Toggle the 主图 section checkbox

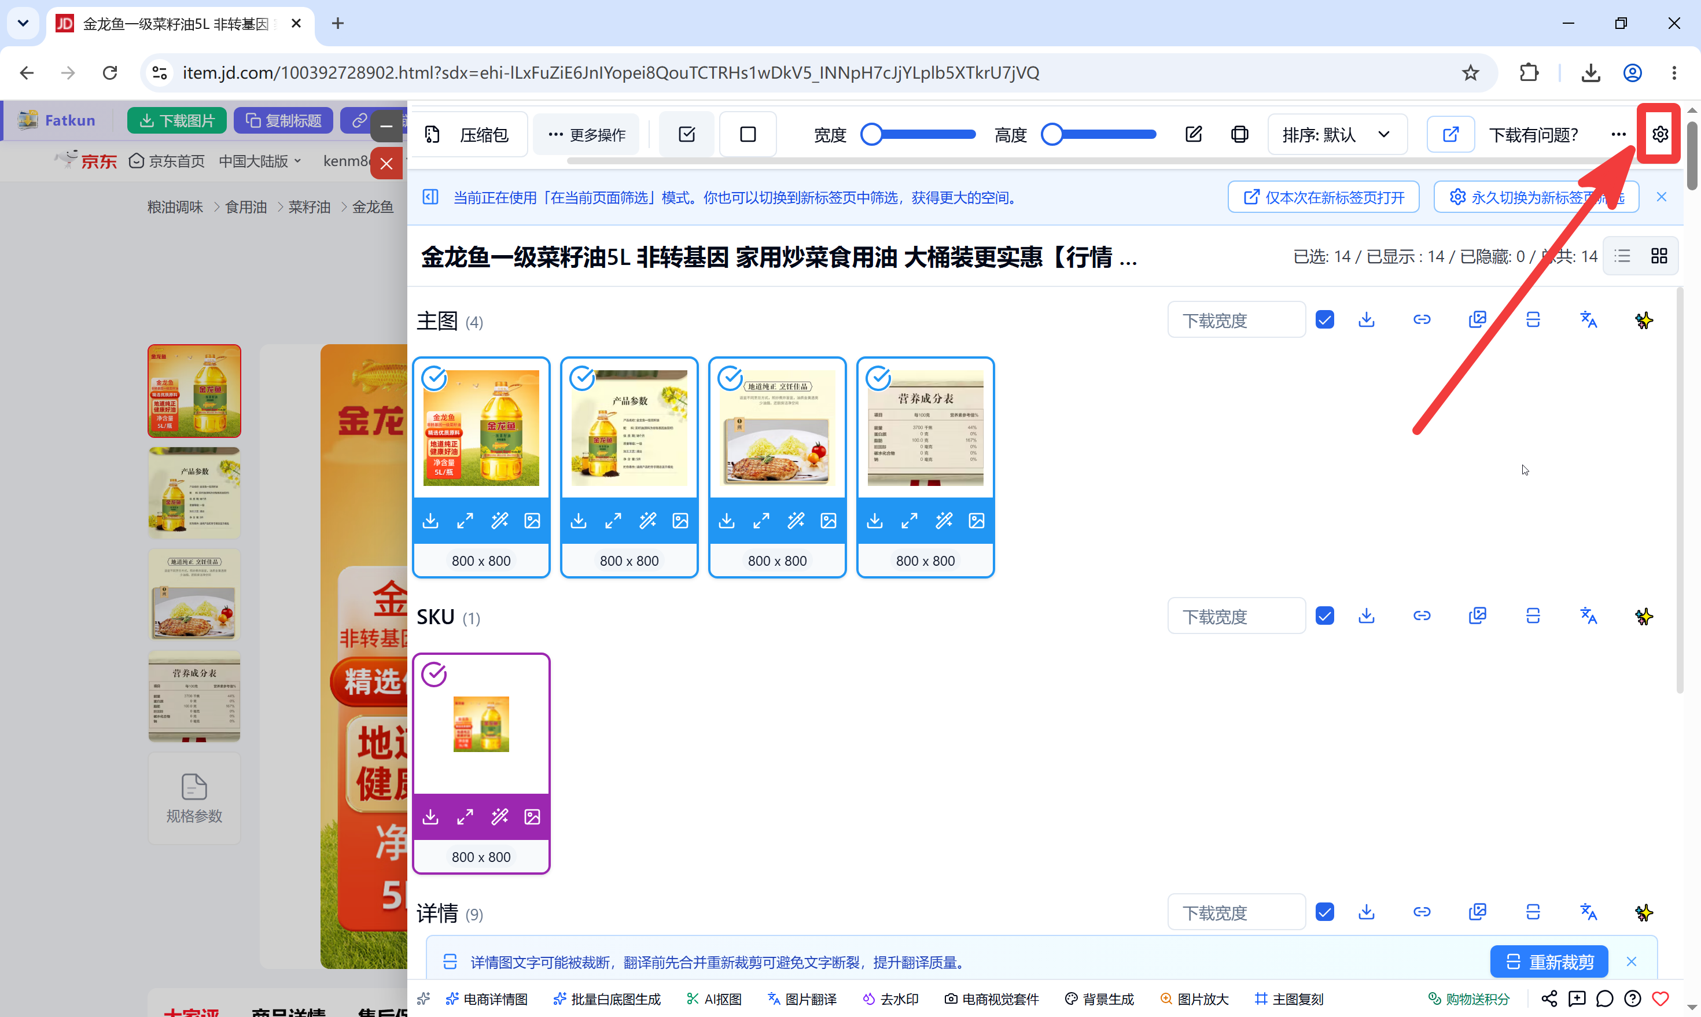pos(1324,320)
